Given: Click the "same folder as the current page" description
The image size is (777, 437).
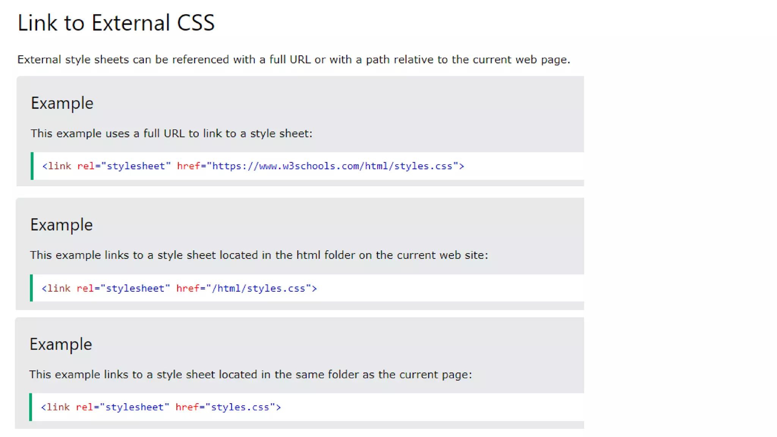Looking at the screenshot, I should pos(250,374).
